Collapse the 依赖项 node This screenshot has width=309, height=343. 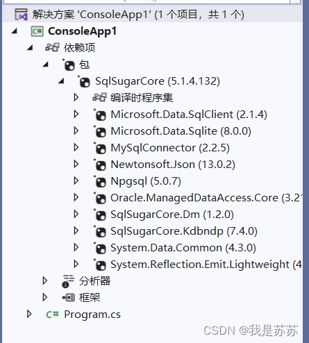coord(30,47)
